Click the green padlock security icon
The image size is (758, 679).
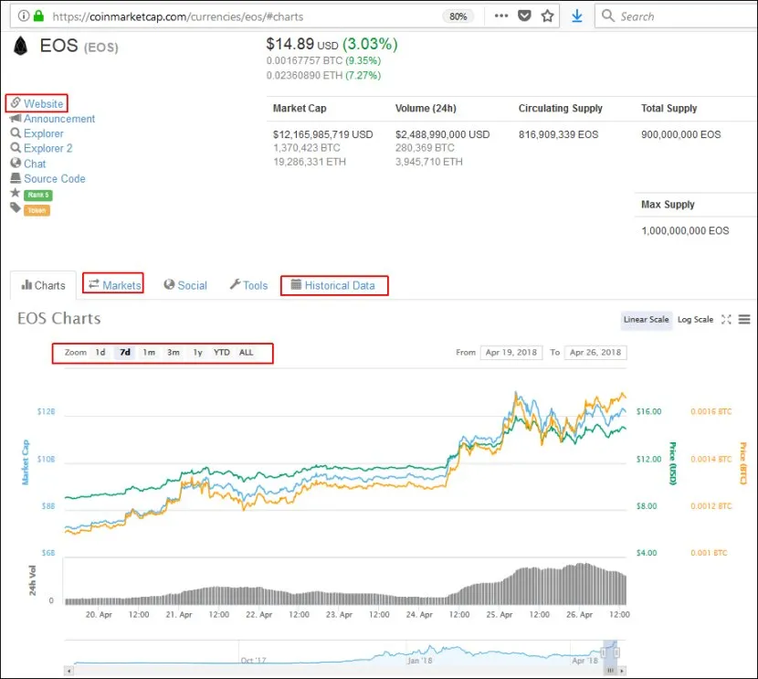(38, 16)
